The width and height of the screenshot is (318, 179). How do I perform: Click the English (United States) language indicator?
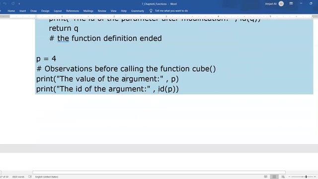click(x=47, y=177)
